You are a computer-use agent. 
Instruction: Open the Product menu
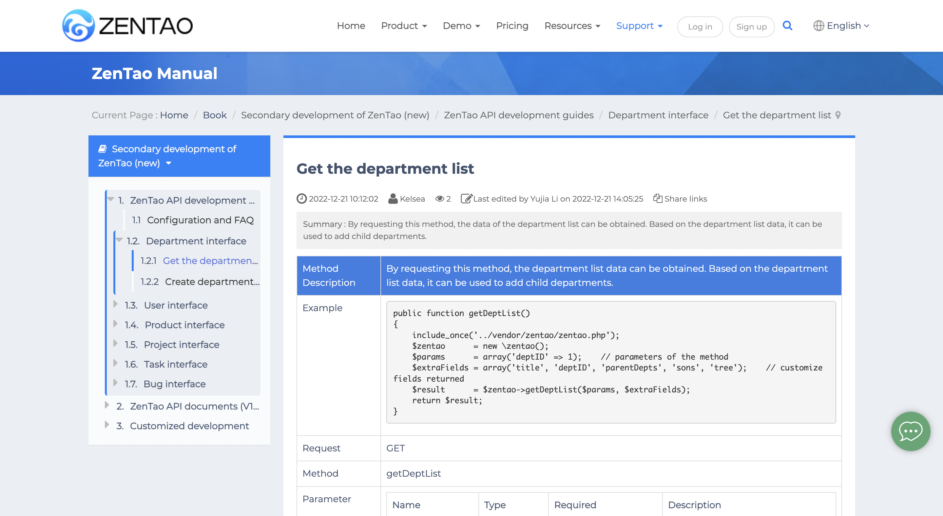click(404, 26)
